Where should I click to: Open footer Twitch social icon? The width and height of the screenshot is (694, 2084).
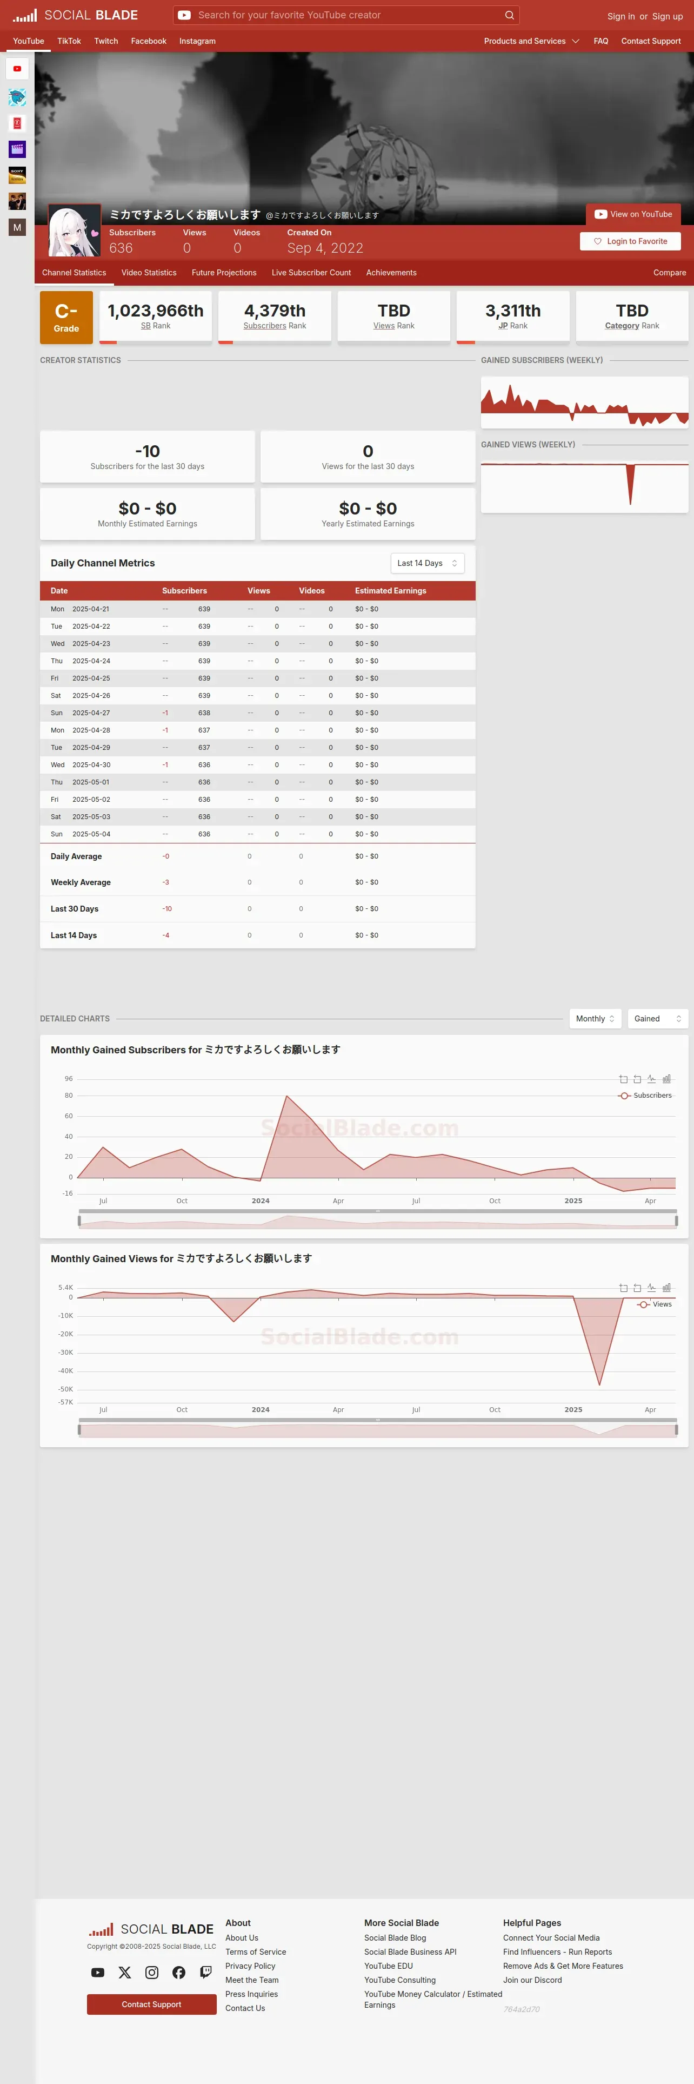pos(206,1973)
